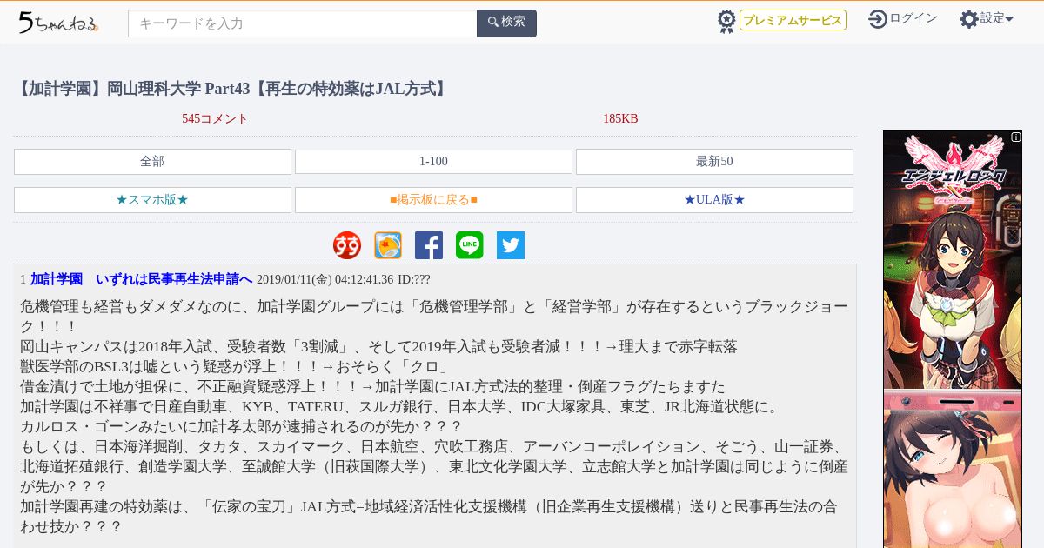Click the thread title heading
1044x548 pixels.
(232, 89)
